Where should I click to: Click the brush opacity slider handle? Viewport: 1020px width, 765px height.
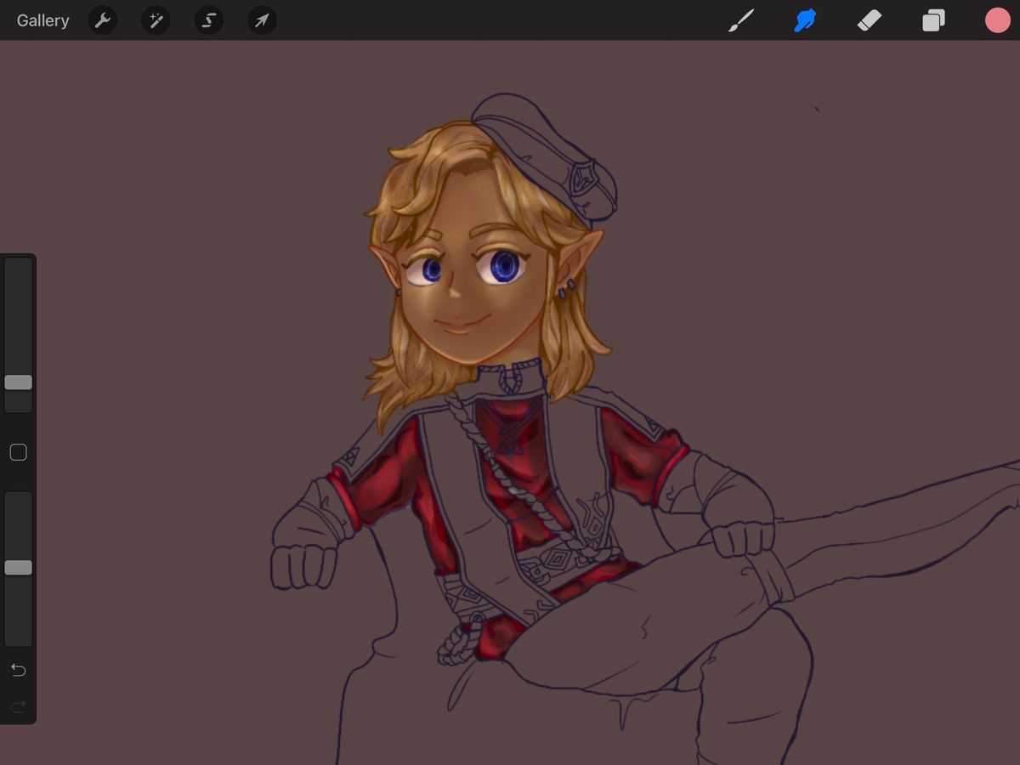coord(18,568)
